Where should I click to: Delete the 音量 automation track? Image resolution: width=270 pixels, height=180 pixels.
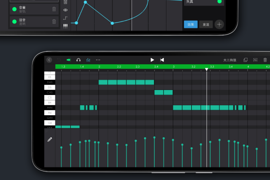click(x=54, y=9)
